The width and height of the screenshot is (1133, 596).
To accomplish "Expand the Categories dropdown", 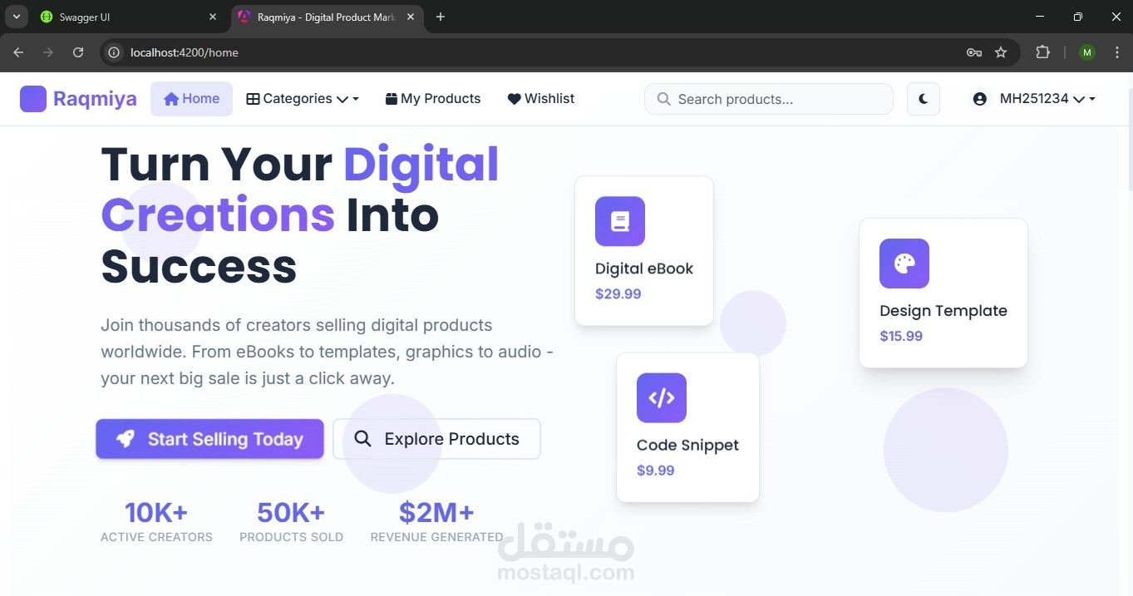I will (303, 99).
